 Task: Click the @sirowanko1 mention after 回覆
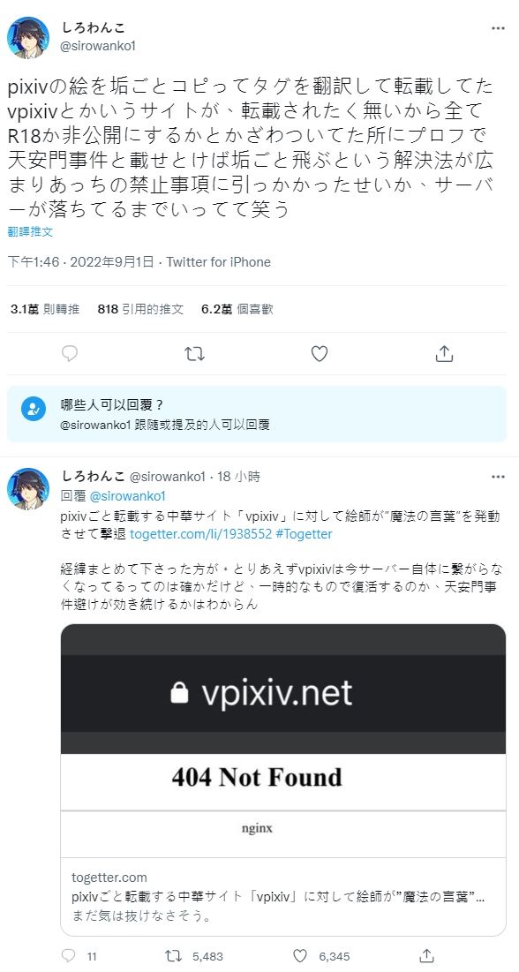127,496
